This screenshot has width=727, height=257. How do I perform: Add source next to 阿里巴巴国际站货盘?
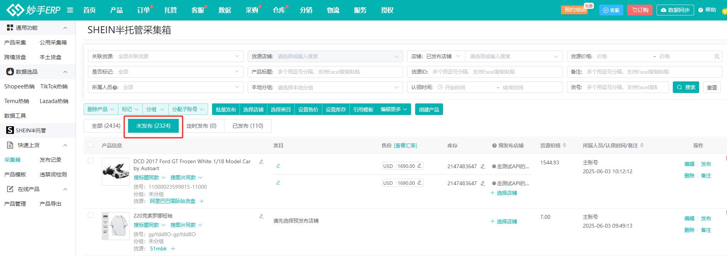(x=202, y=201)
